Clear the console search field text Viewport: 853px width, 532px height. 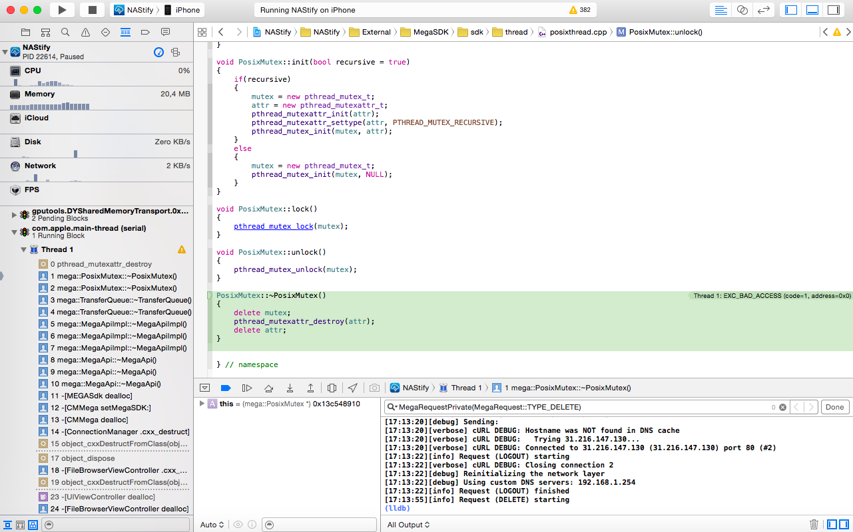click(783, 407)
